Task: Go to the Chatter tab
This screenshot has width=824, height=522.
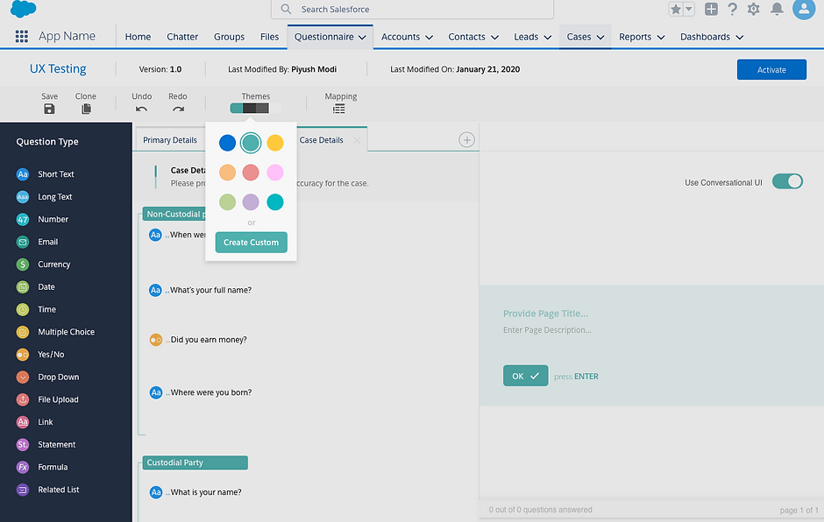Action: coord(182,37)
